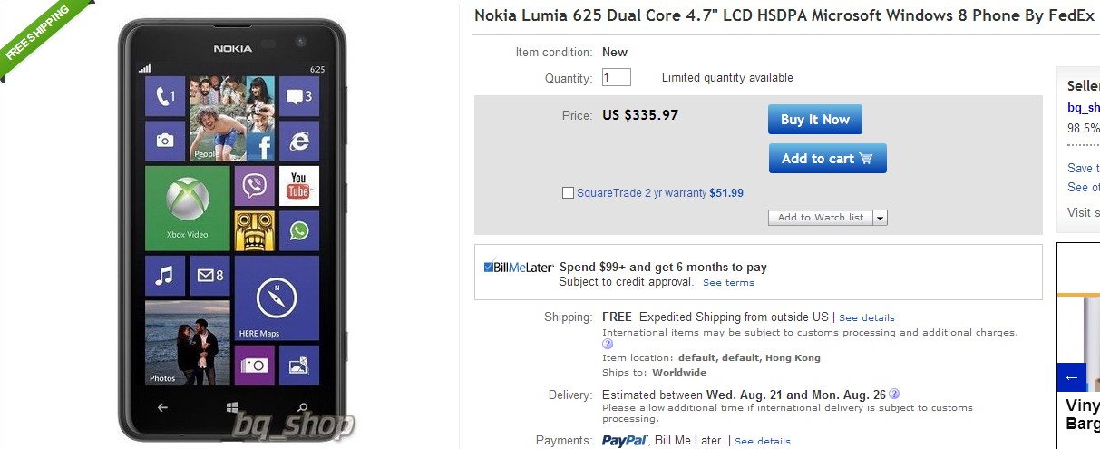Viewport: 1100px width, 449px height.
Task: Click the Quantity input field
Action: point(616,78)
